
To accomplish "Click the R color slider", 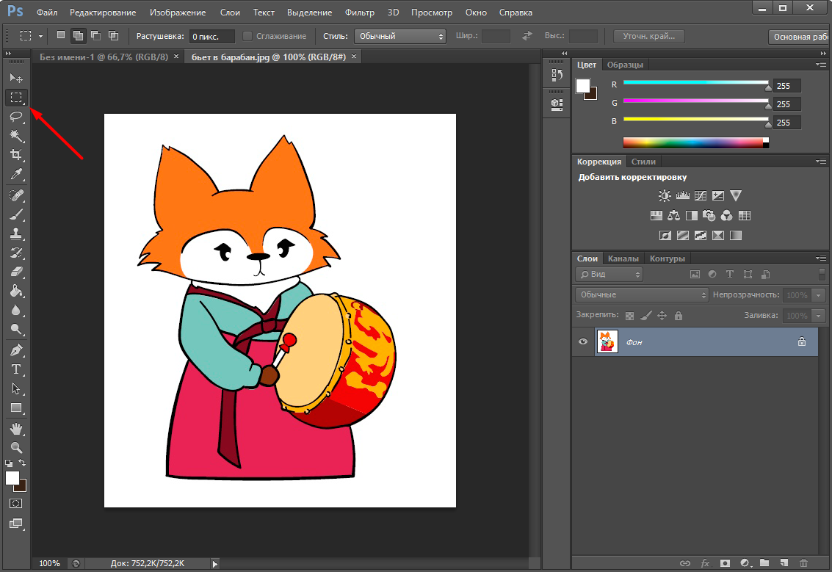I will pos(695,83).
